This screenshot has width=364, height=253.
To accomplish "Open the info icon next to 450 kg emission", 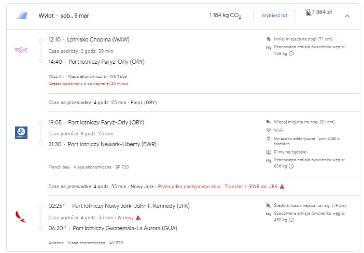I will pyautogui.click(x=291, y=220).
